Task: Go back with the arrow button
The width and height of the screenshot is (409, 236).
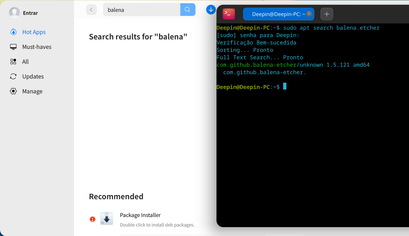Action: point(92,10)
